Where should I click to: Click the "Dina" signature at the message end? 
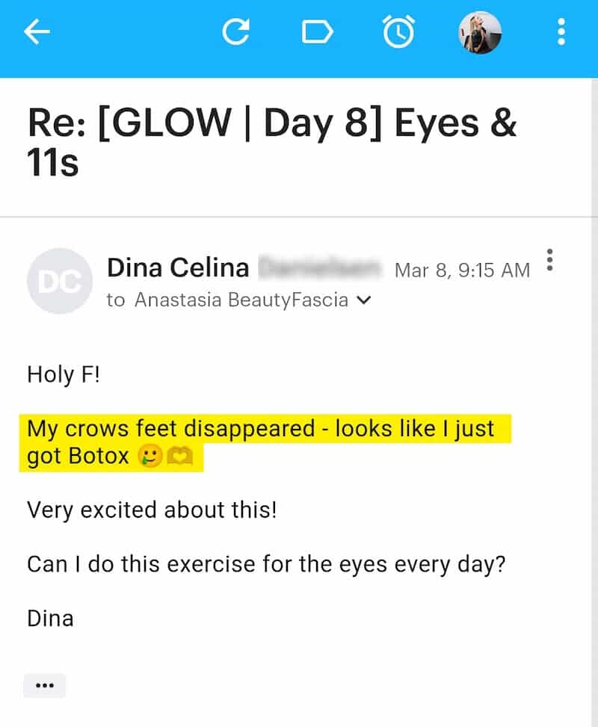(50, 618)
